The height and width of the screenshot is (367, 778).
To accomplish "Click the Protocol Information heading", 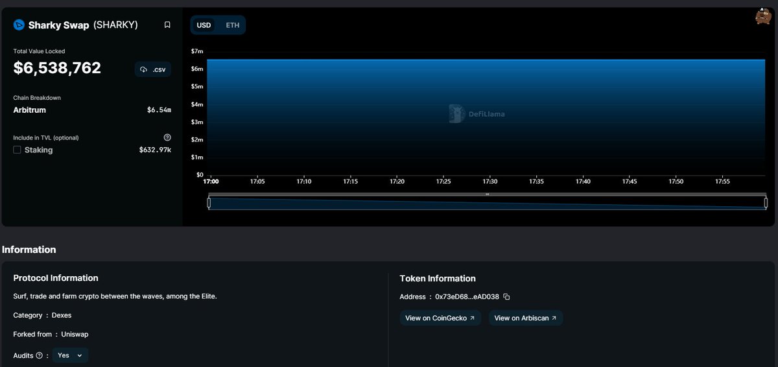I will [x=56, y=278].
